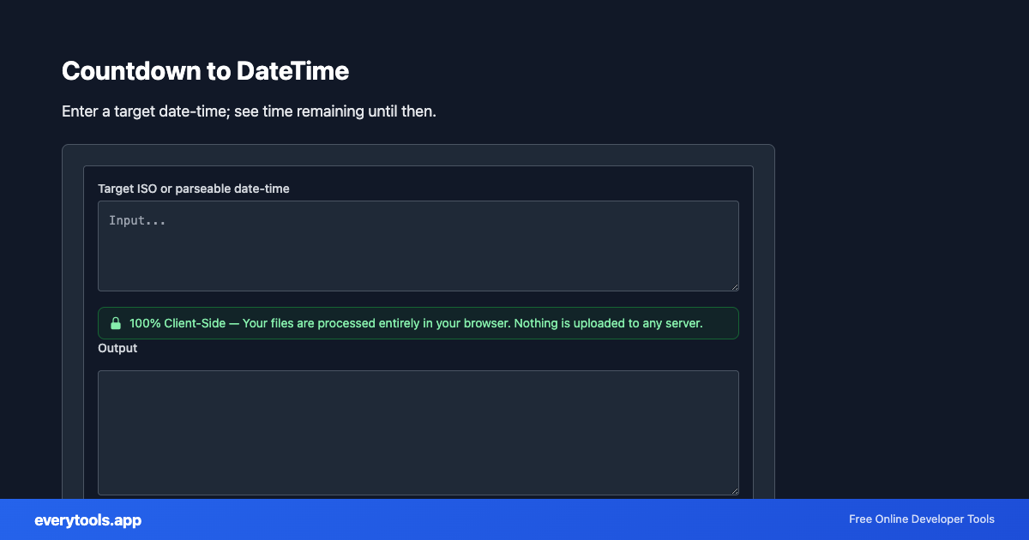Image resolution: width=1029 pixels, height=540 pixels.
Task: Click the resize grip on the output textarea
Action: [x=735, y=489]
